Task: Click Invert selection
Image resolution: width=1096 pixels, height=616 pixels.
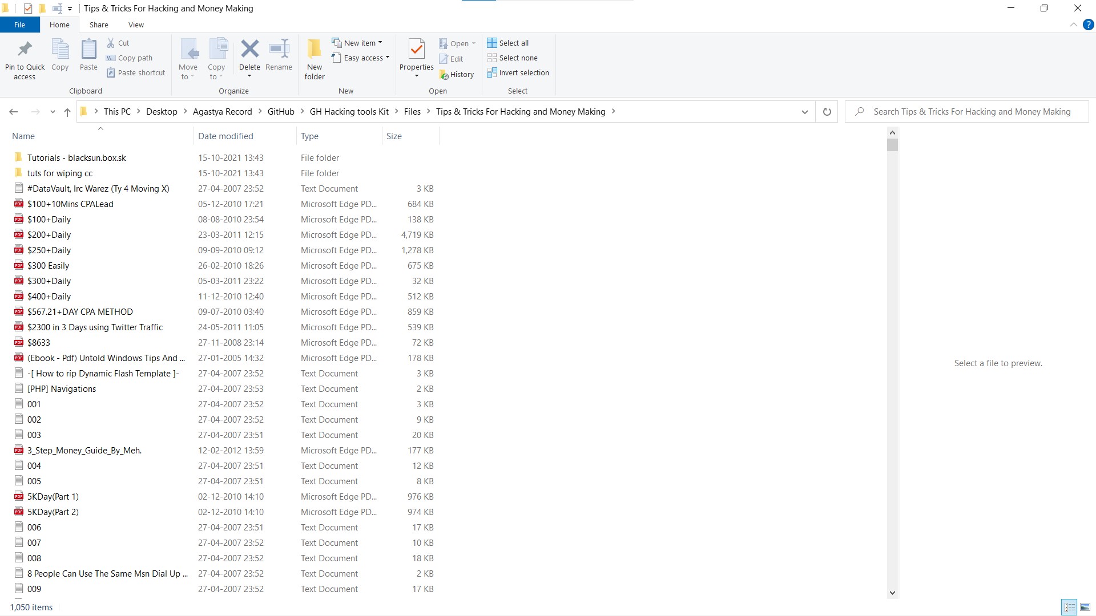Action: (x=518, y=72)
